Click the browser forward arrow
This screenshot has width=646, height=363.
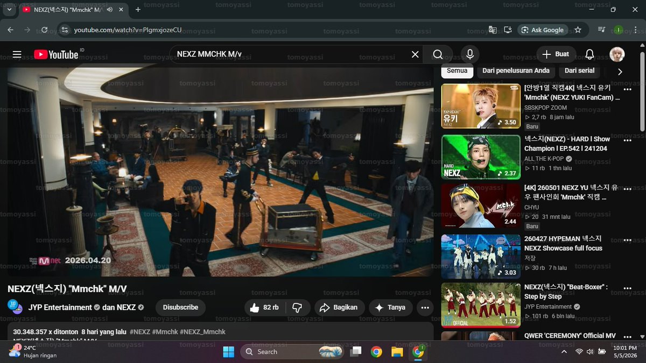tap(27, 30)
